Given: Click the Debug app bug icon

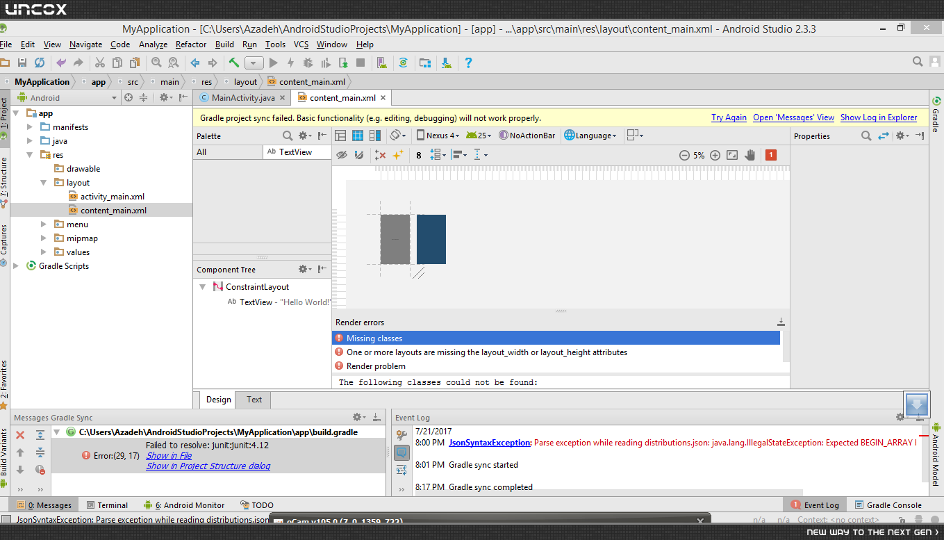Looking at the screenshot, I should tap(308, 63).
